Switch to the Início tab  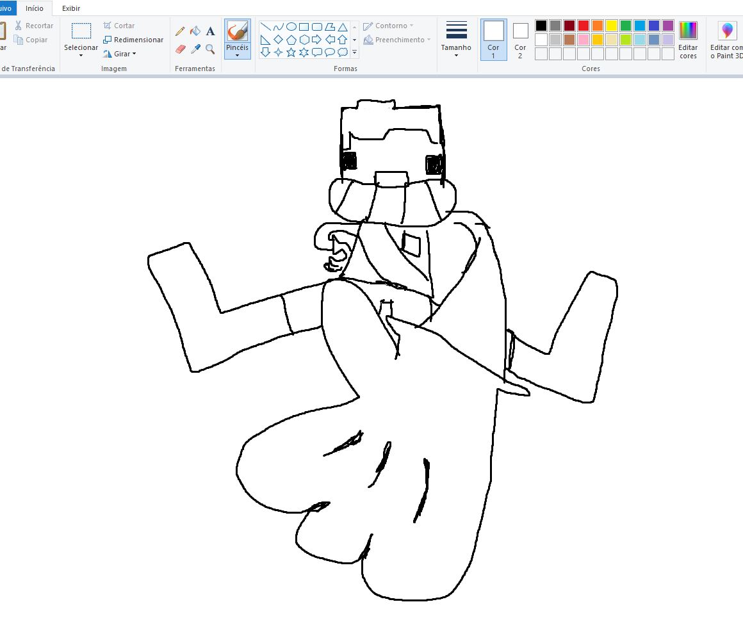(35, 8)
